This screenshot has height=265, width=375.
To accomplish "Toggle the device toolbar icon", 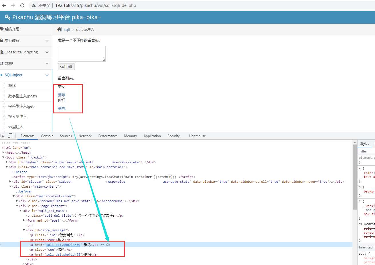I will click(10, 136).
